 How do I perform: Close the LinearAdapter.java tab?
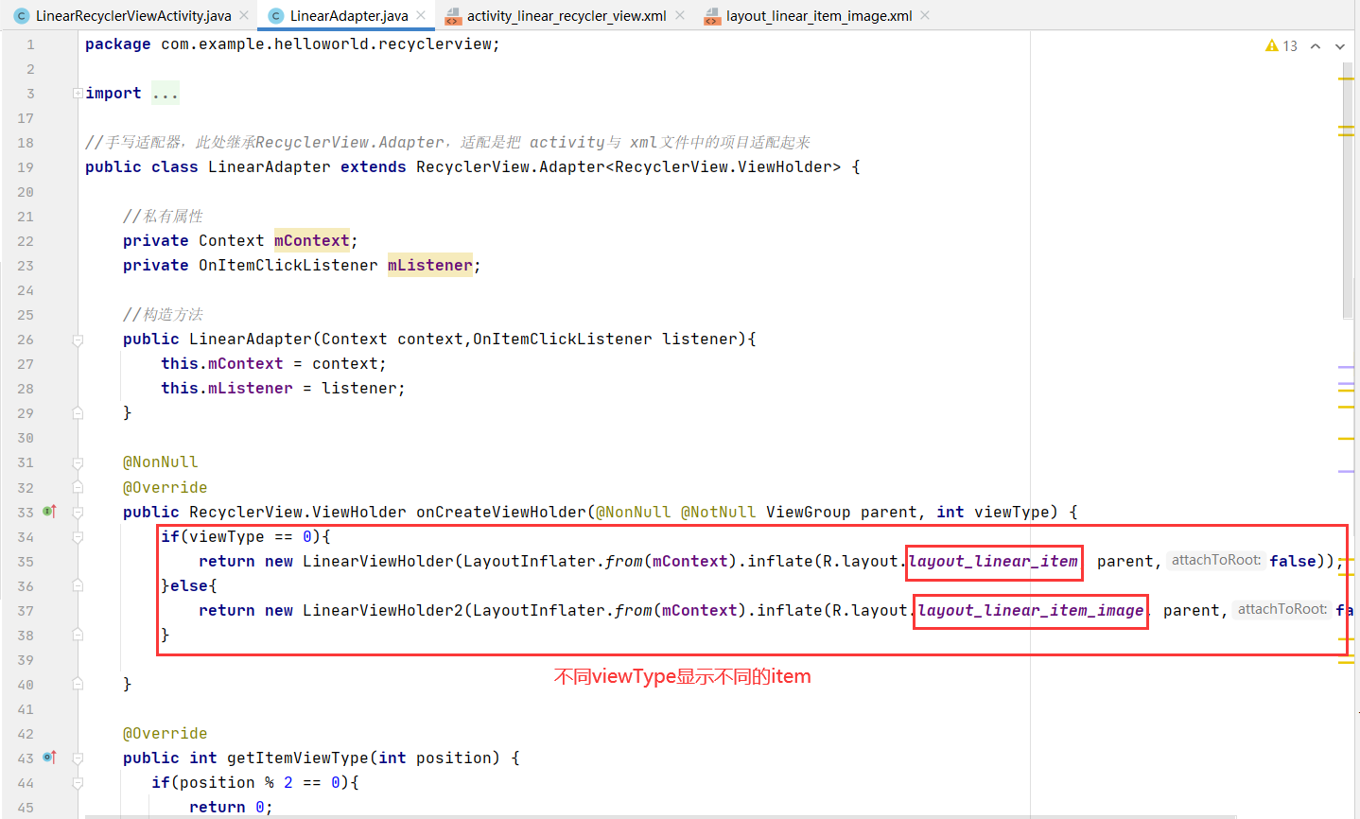421,15
